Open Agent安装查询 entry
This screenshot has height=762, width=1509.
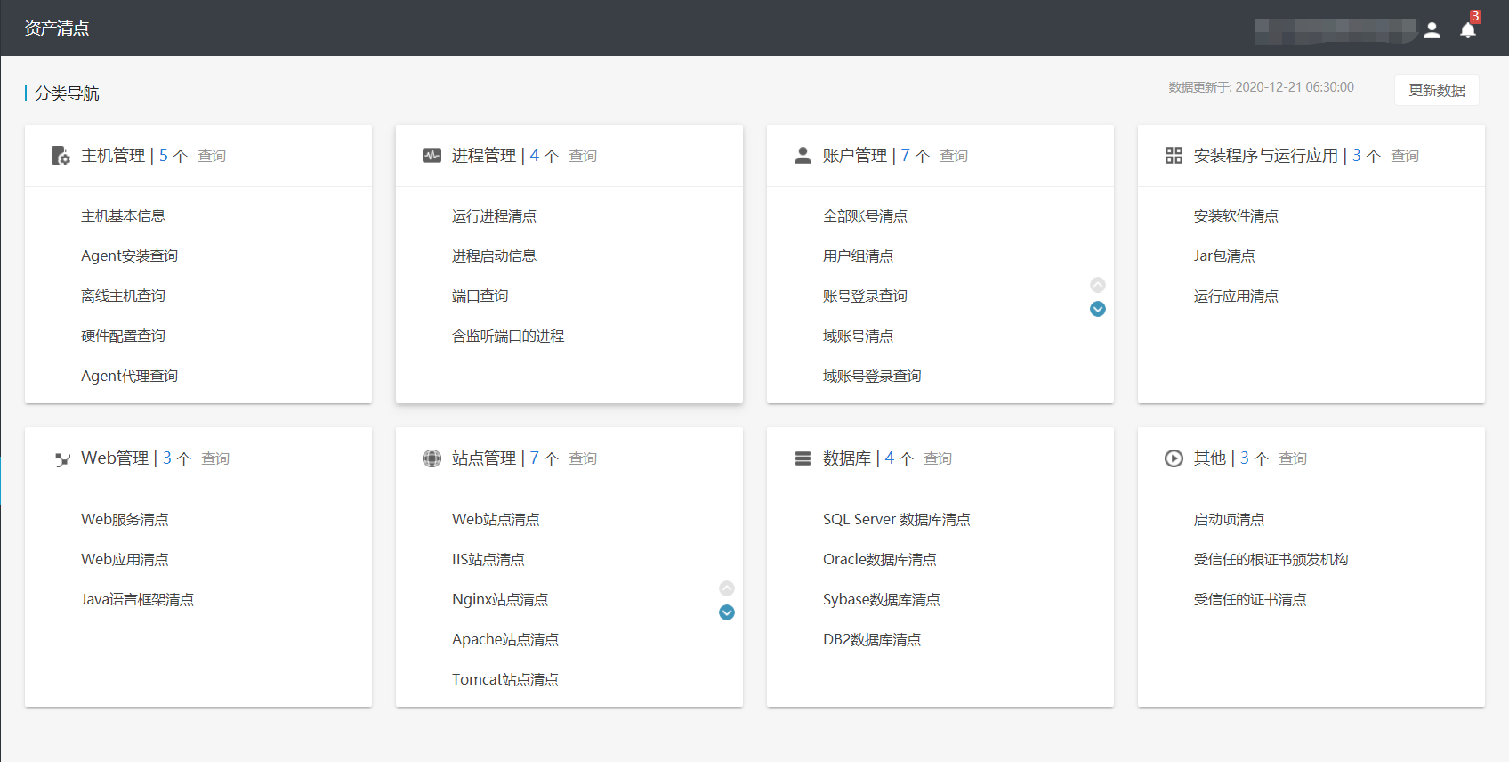click(x=129, y=256)
